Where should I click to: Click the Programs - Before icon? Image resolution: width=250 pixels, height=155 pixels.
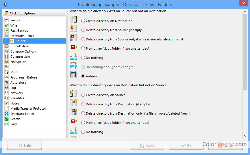pyautogui.click(x=7, y=77)
